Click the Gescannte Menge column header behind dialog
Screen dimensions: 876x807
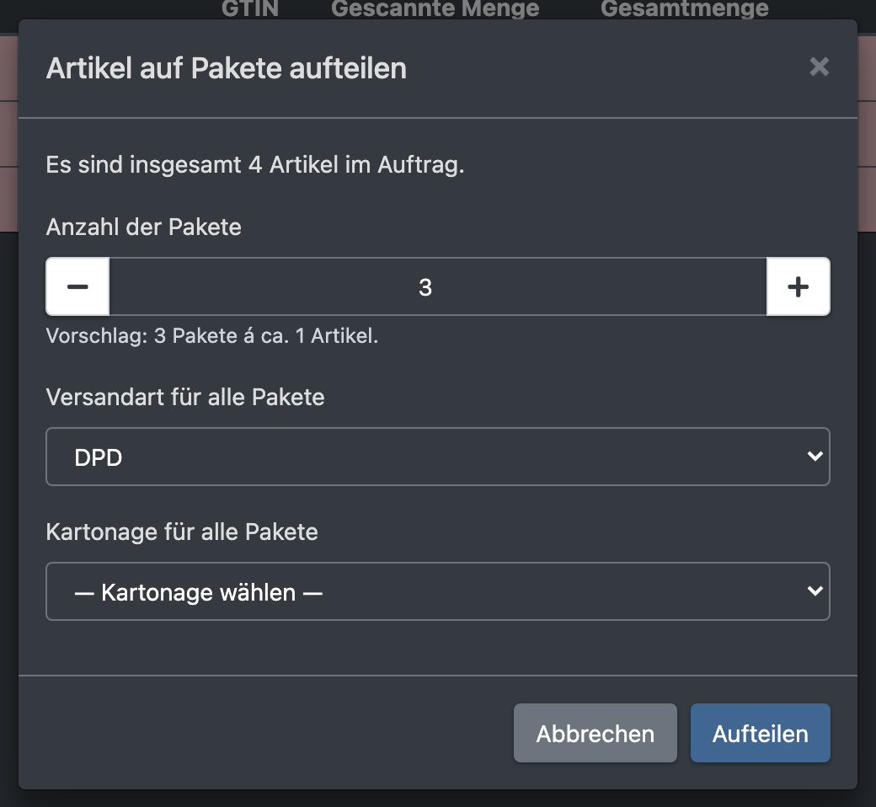point(435,8)
